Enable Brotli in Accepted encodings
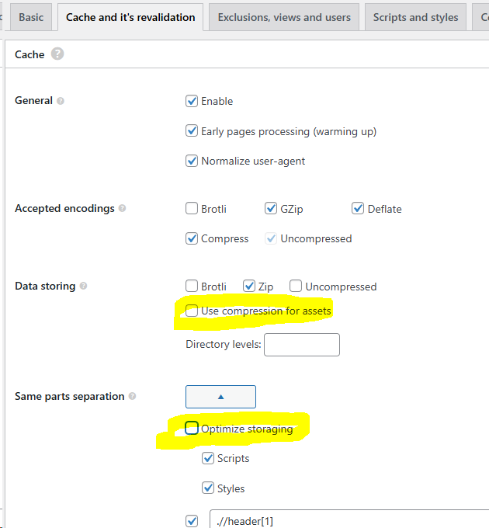 click(192, 208)
